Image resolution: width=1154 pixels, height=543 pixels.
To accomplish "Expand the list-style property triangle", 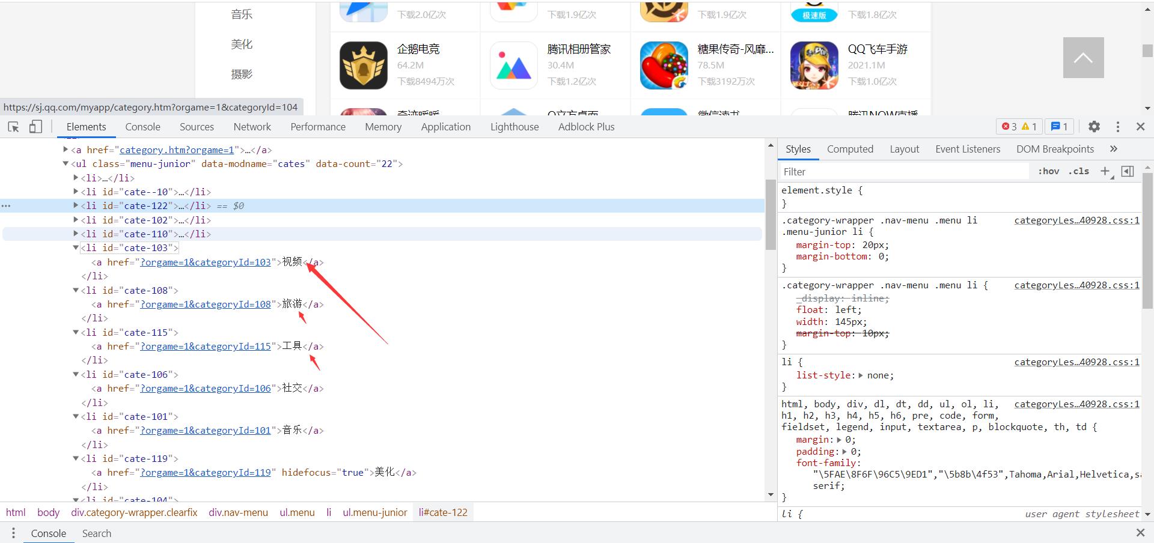I will 861,375.
